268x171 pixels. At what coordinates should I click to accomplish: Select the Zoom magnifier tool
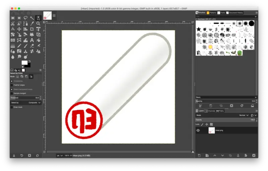pyautogui.click(x=38, y=23)
